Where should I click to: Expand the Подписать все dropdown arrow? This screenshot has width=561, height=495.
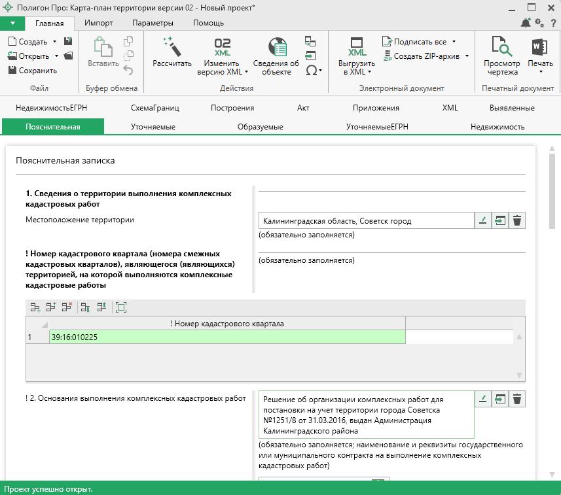pos(454,42)
